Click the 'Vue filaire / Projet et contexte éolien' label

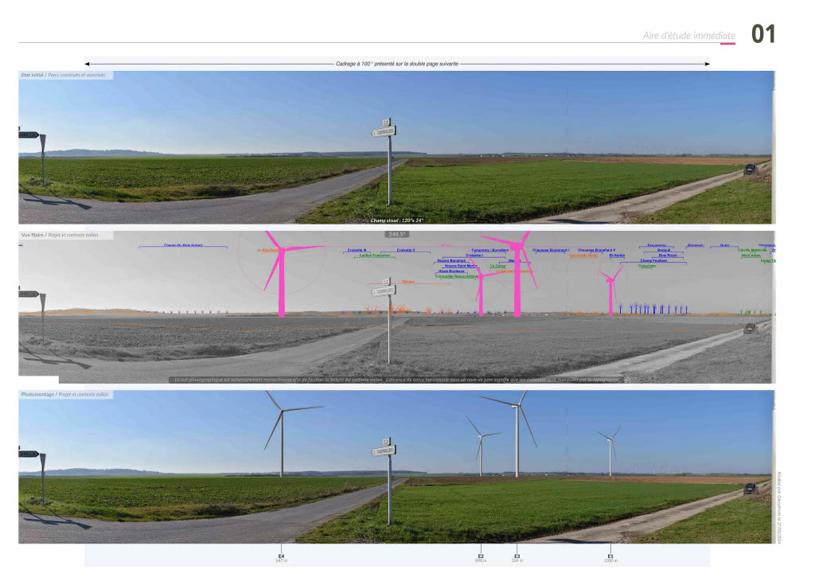point(60,235)
